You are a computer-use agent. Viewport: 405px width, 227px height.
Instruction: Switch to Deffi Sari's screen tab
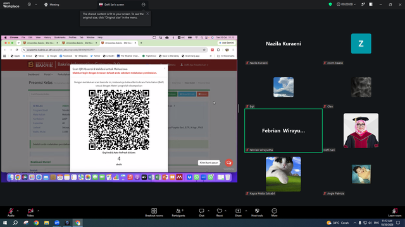111,4
